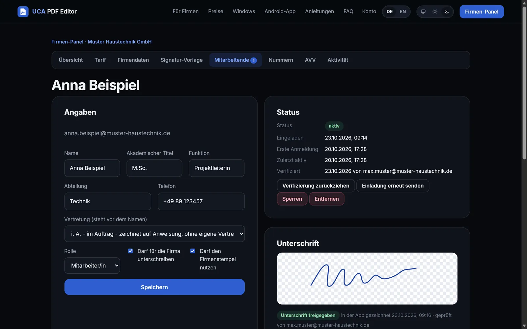This screenshot has height=329, width=527.
Task: Click the signature image preview
Action: (x=367, y=279)
